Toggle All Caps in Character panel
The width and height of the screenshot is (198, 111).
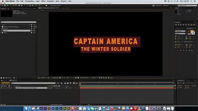click(x=183, y=51)
